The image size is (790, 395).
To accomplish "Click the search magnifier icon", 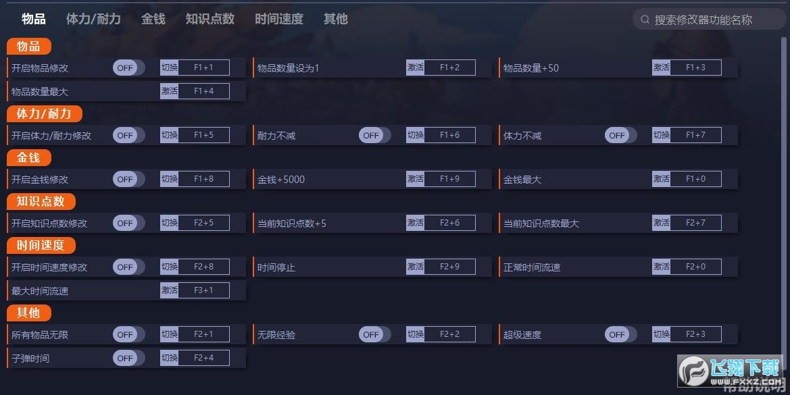I will coord(645,20).
